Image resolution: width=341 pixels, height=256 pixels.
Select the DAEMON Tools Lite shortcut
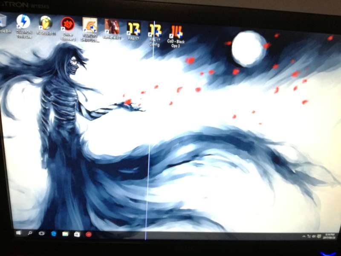24,26
